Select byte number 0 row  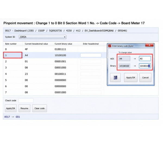point(54,49)
